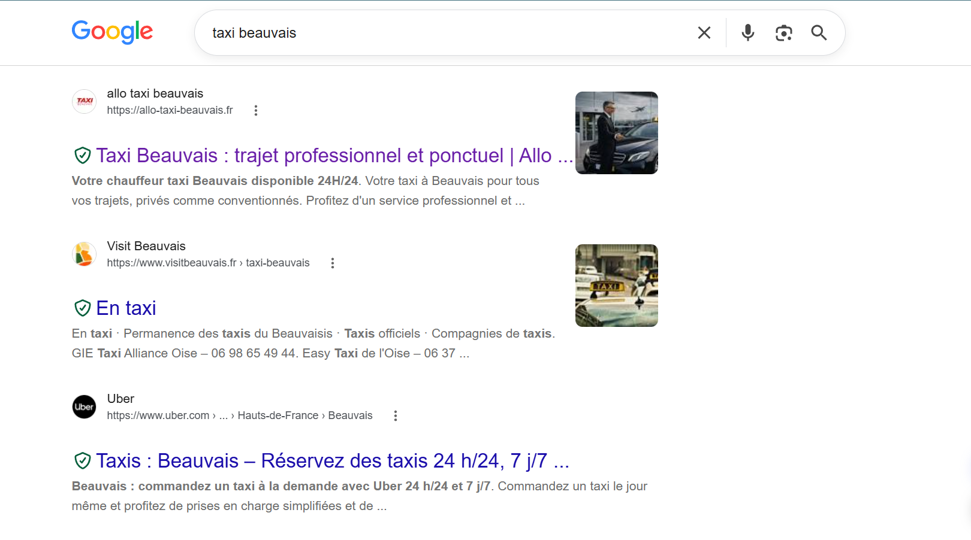Screen dimensions: 971x540
Task: Click the shield icon beside 'En taxi'
Action: tap(82, 308)
